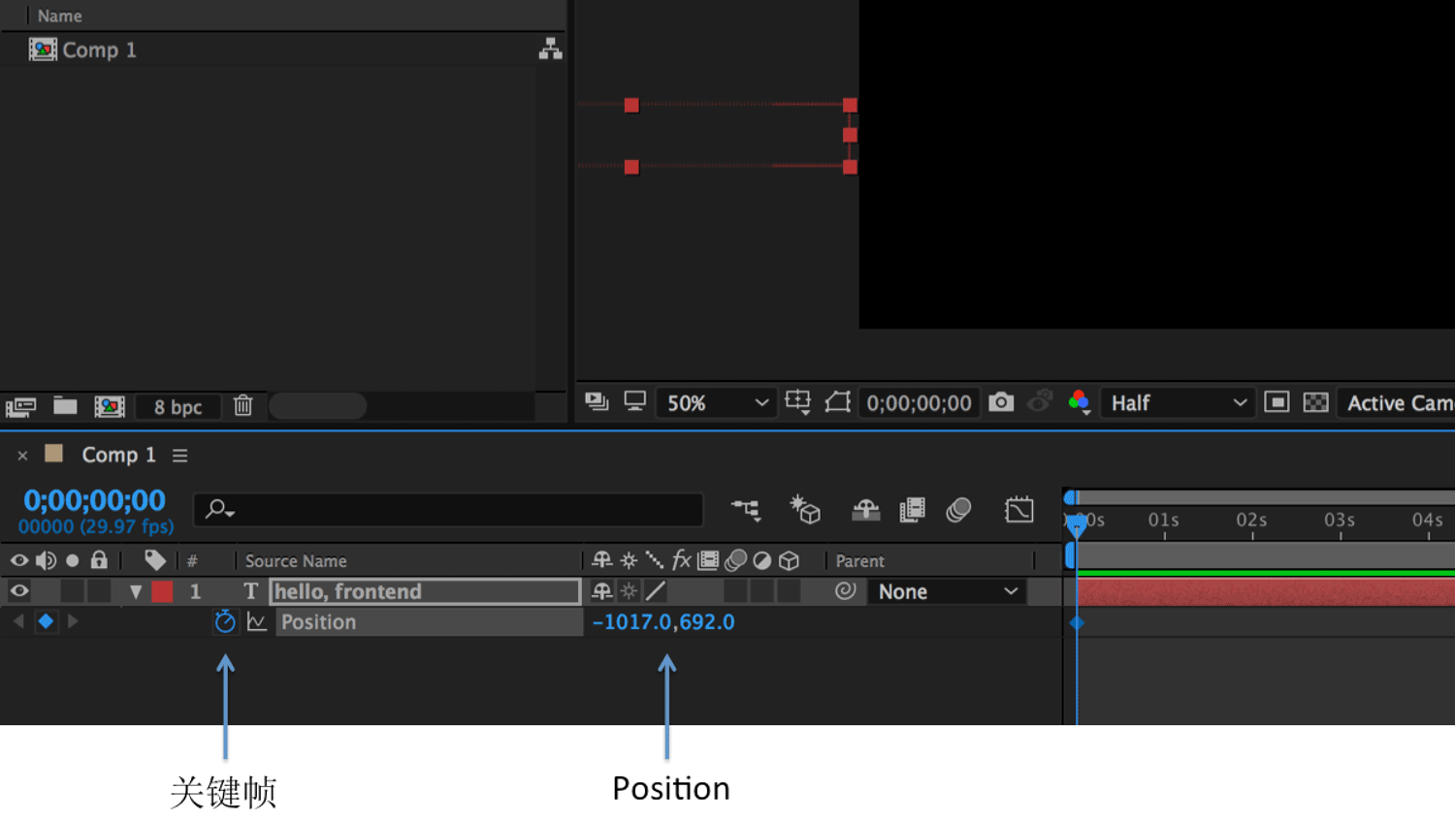The width and height of the screenshot is (1455, 821).
Task: Click the horizontal scrollbar in the project panel
Action: pos(318,406)
